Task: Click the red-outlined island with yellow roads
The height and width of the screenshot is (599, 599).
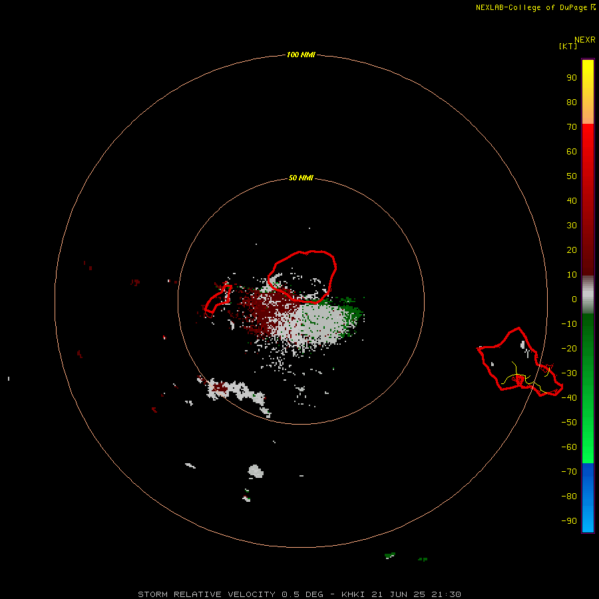Action: point(520,362)
